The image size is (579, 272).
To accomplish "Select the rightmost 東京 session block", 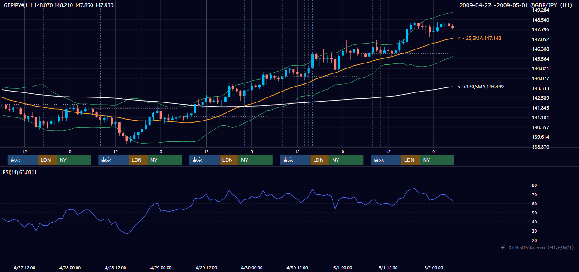I will pos(386,160).
